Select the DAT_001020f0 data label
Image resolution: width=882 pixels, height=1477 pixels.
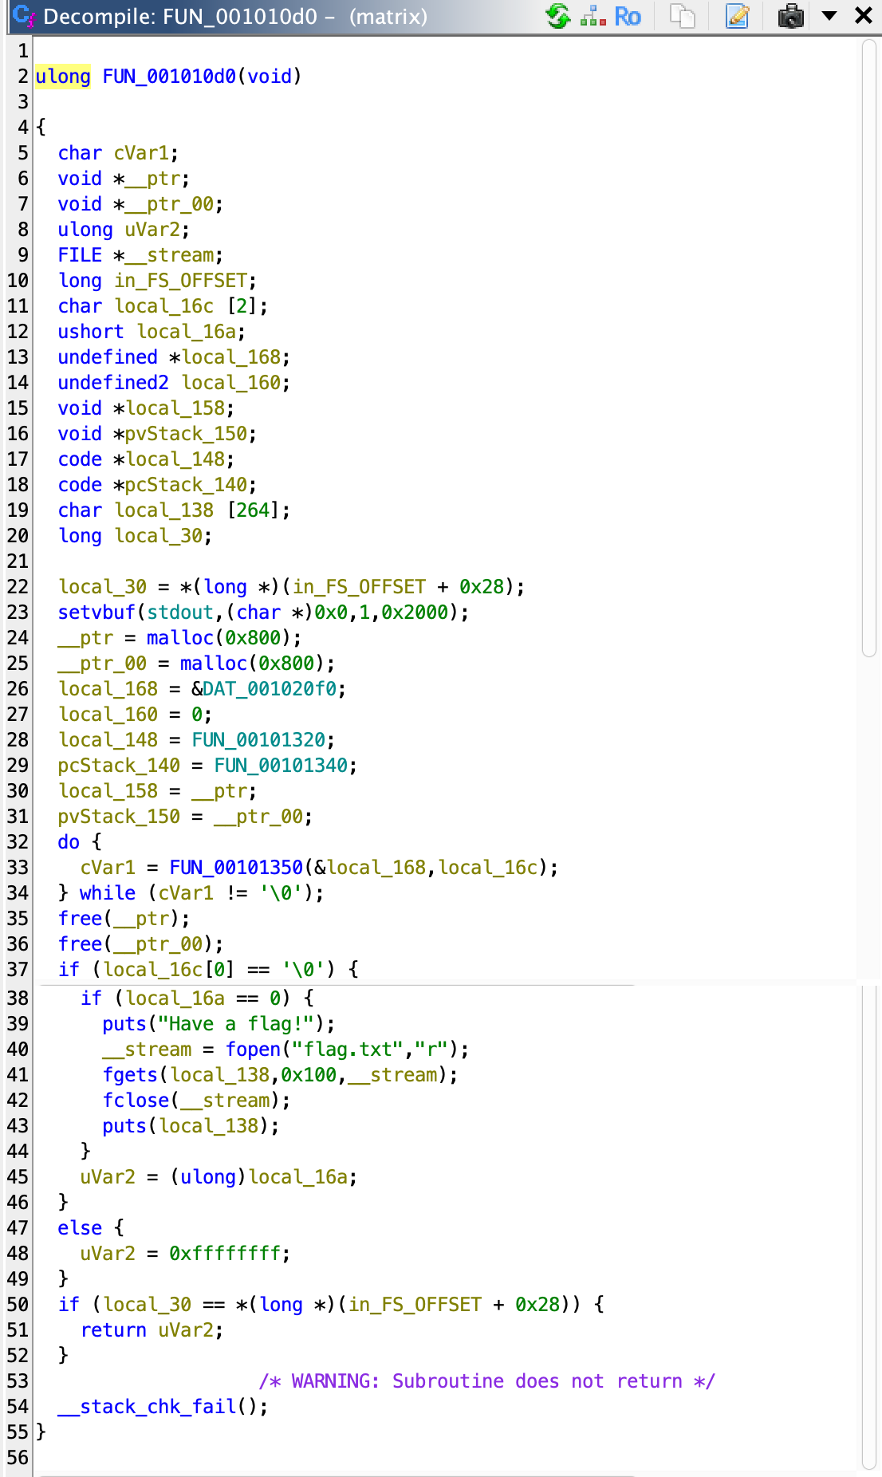click(270, 689)
